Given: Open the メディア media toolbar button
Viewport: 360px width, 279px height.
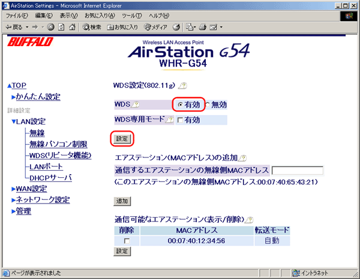Looking at the screenshot, I should pos(155,28).
